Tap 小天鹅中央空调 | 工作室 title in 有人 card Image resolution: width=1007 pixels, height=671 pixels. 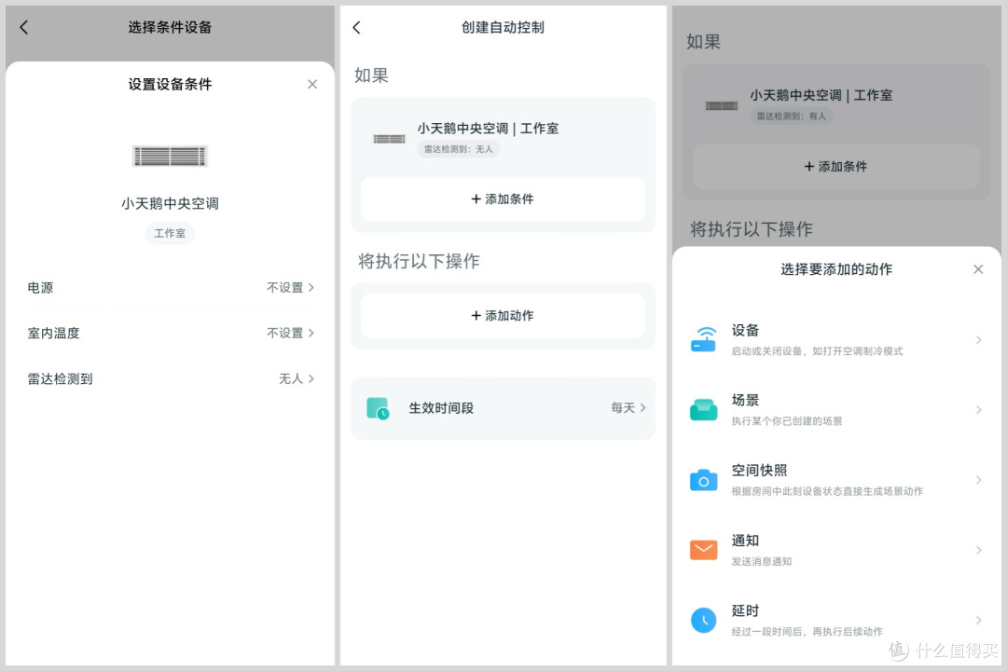[821, 95]
